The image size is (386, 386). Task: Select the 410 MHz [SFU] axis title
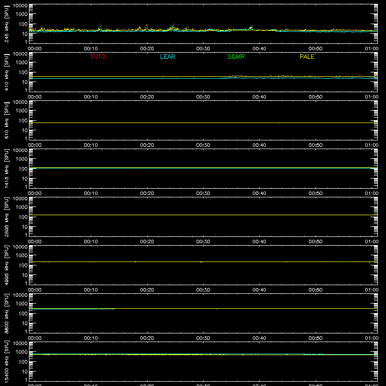[7, 72]
